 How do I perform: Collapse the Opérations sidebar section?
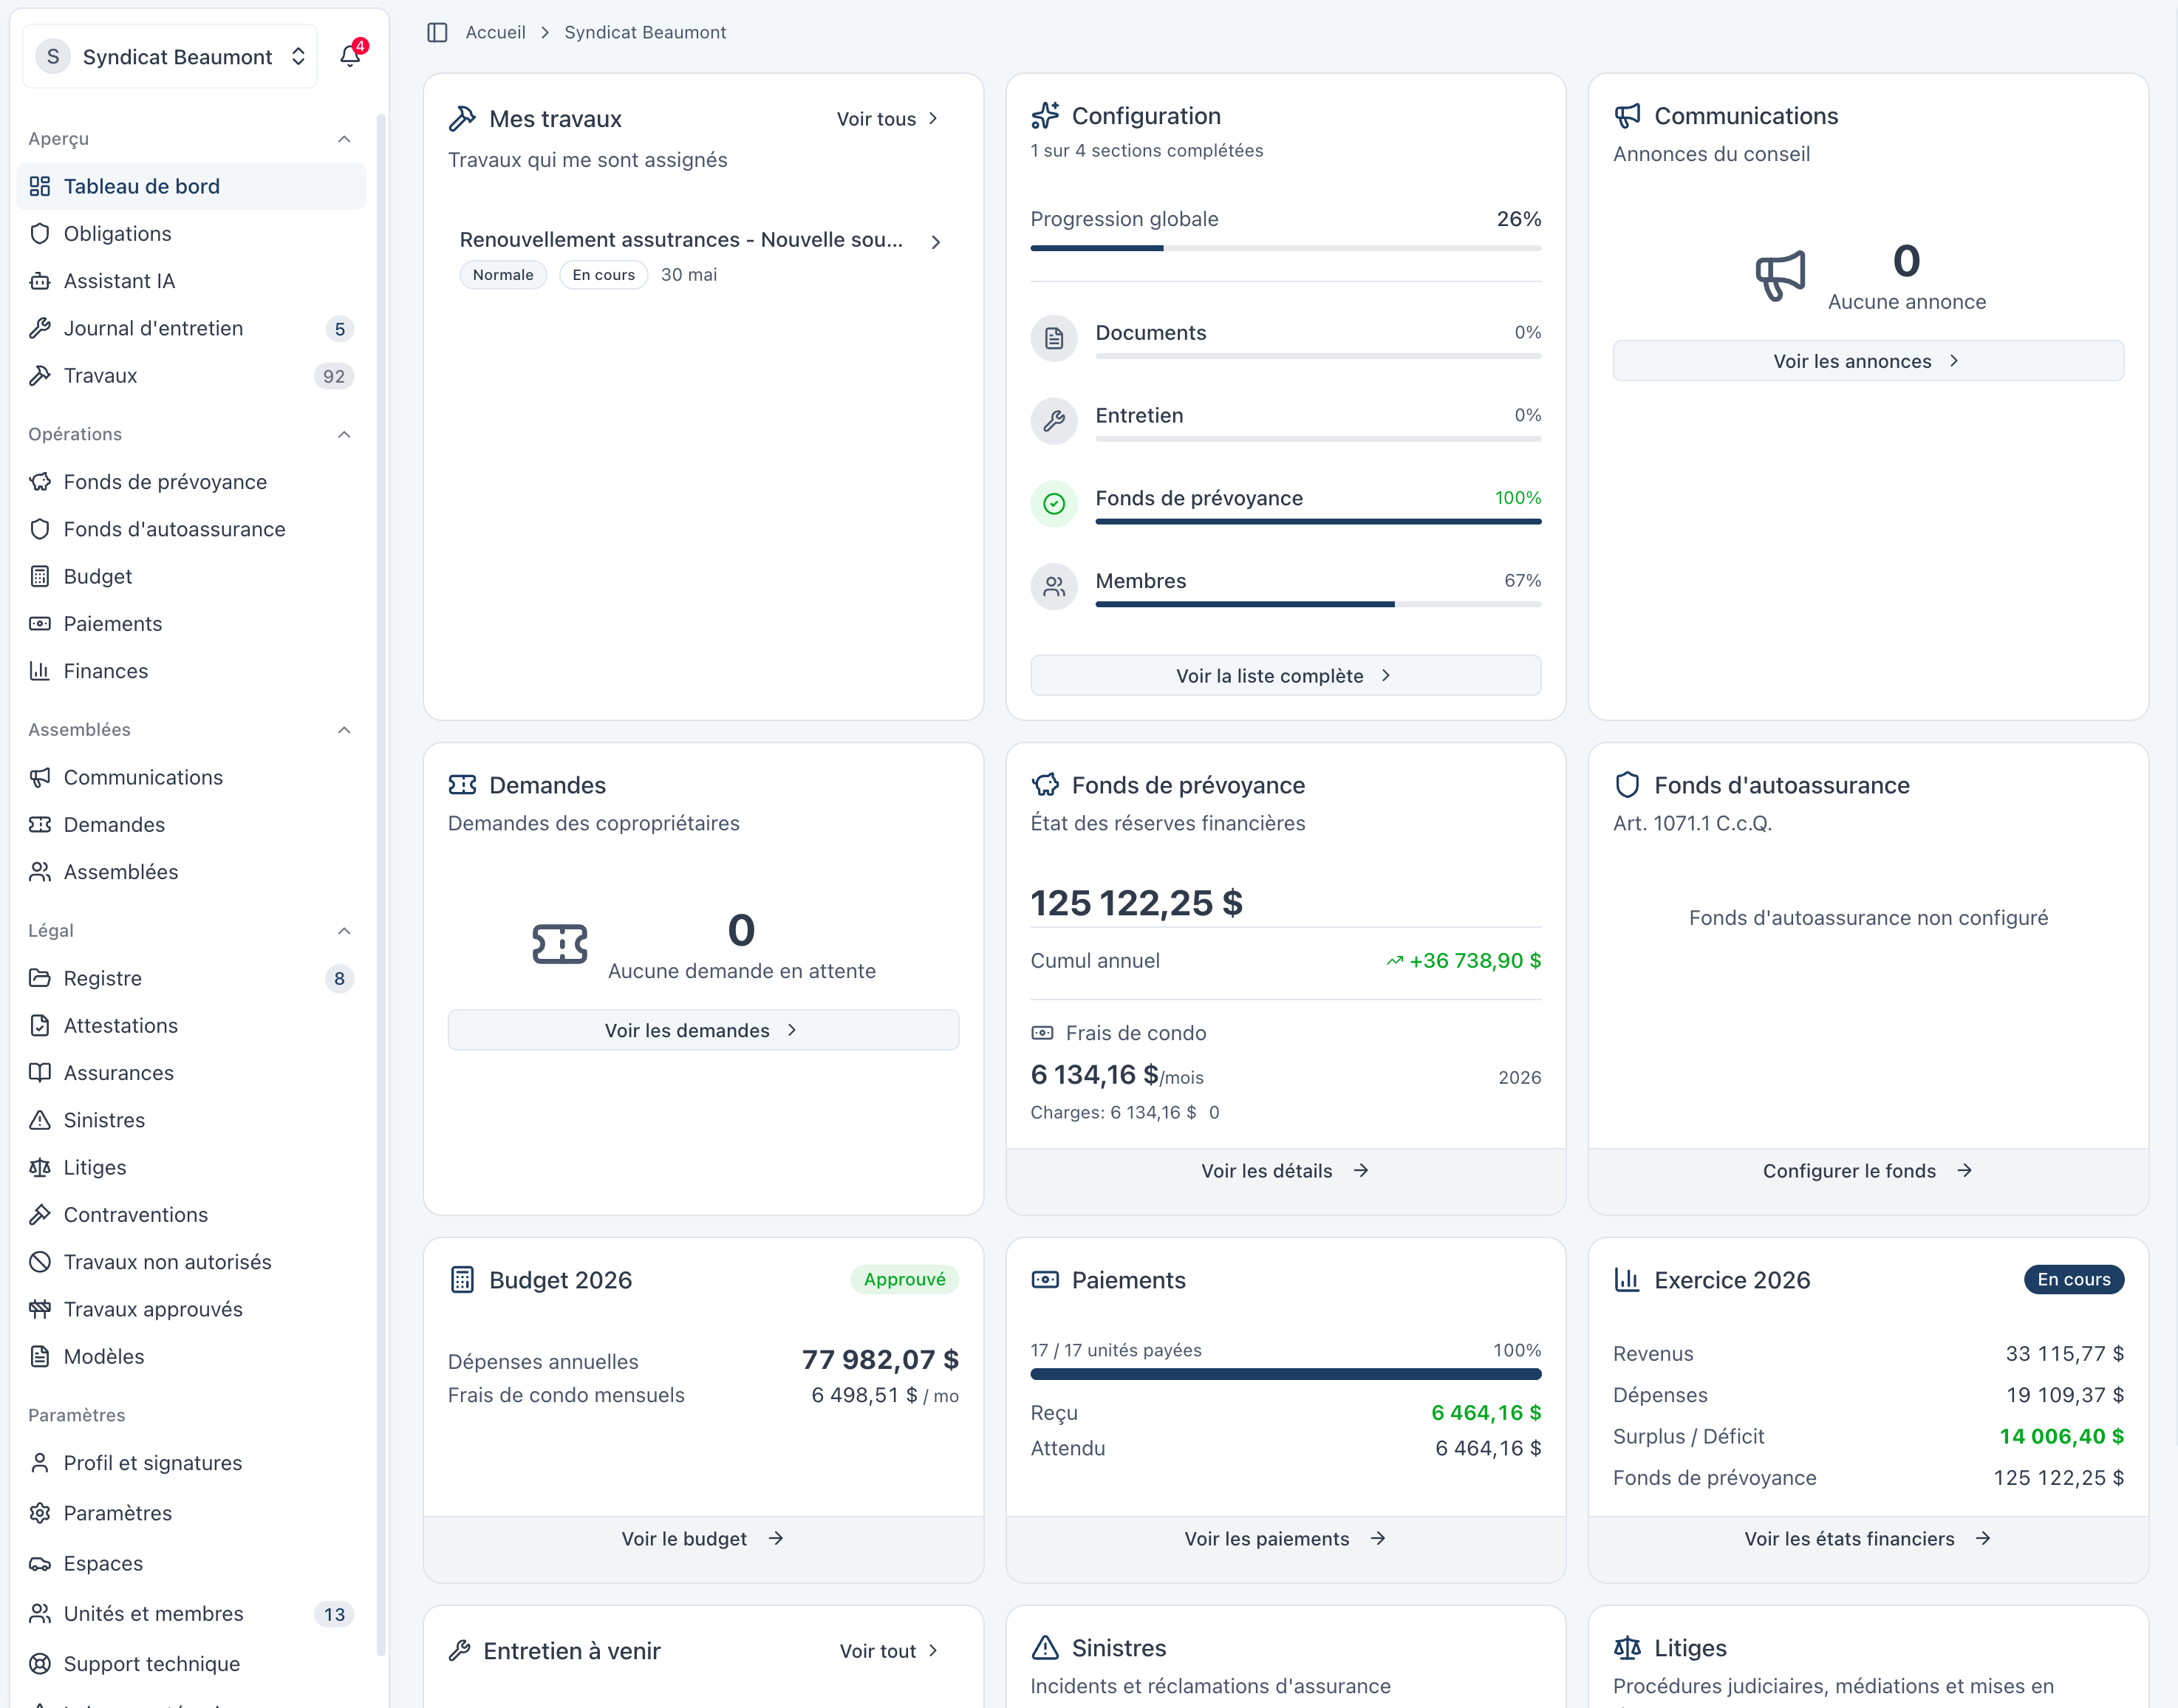344,434
